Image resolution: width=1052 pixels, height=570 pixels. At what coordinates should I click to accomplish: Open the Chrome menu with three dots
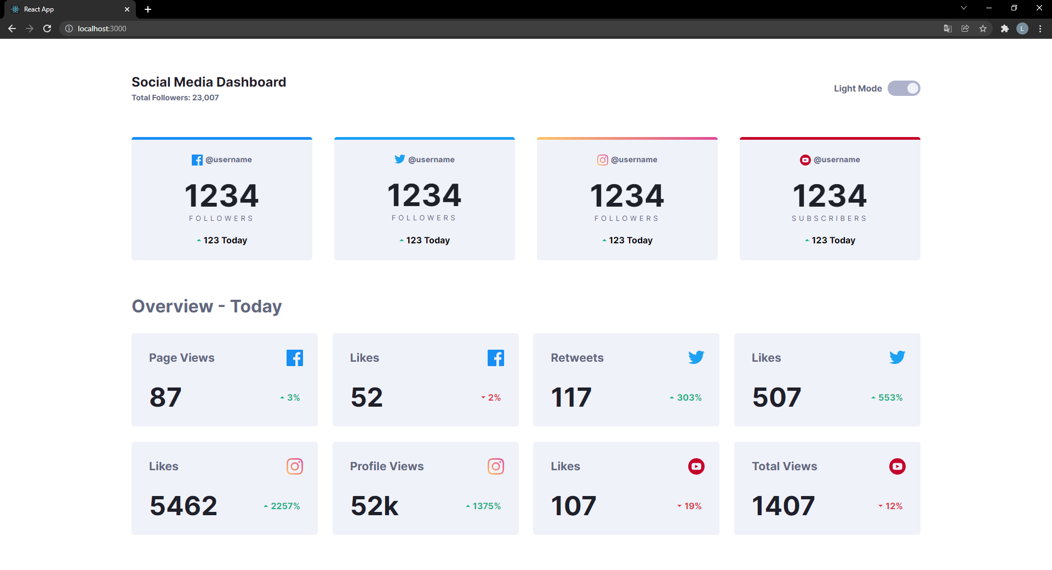1040,29
